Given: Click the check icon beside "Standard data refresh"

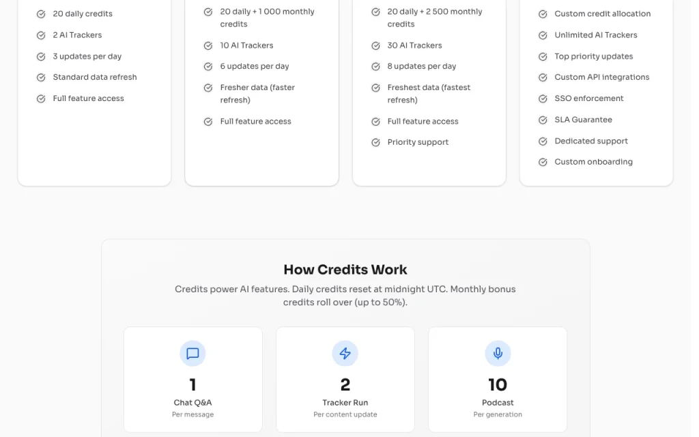Looking at the screenshot, I should (x=41, y=78).
